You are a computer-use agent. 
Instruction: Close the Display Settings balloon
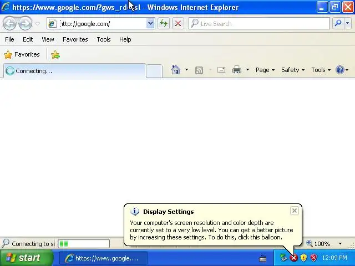pyautogui.click(x=295, y=211)
